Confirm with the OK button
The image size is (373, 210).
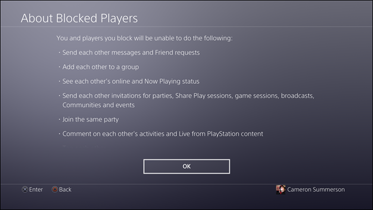pos(186,166)
